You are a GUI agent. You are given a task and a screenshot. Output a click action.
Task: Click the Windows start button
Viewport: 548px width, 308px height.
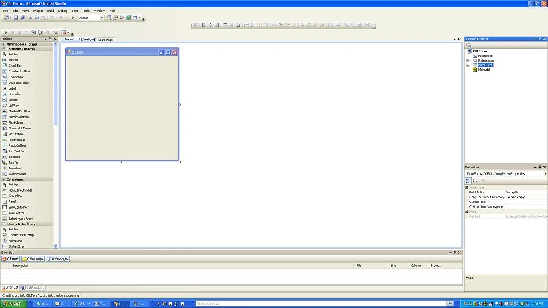tap(13, 303)
